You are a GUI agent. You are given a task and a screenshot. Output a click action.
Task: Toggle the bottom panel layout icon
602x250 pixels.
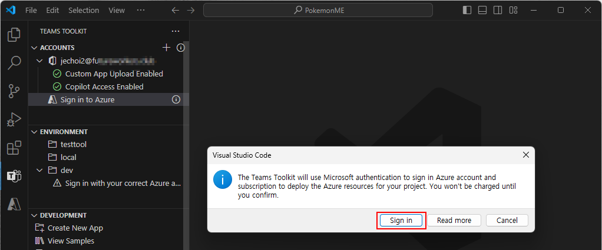pyautogui.click(x=482, y=11)
